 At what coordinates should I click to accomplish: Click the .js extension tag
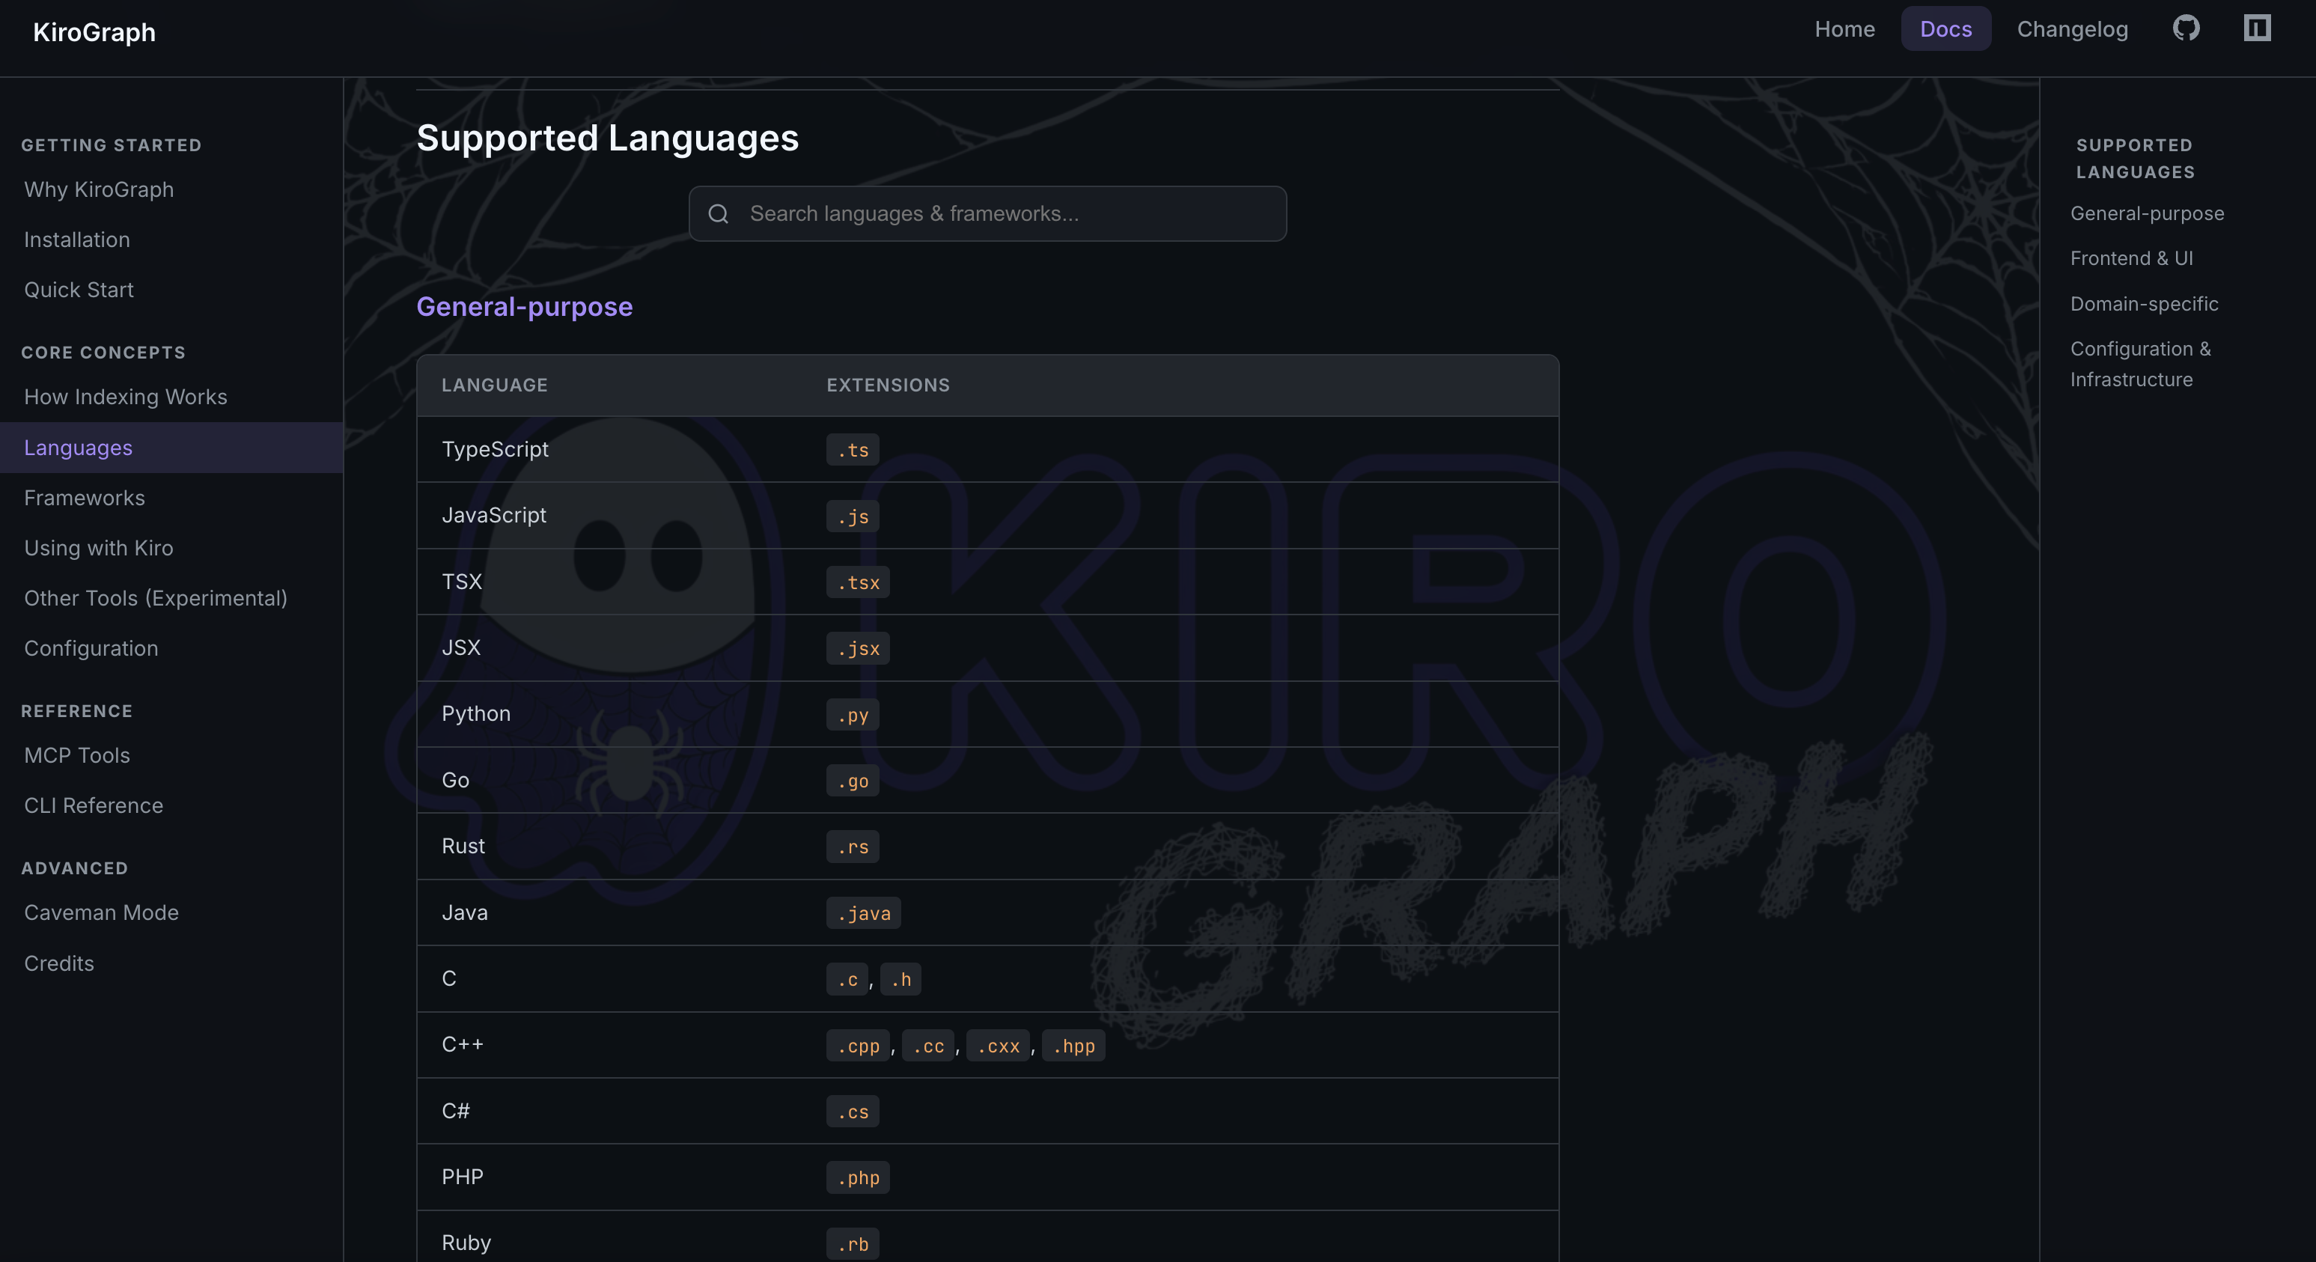(853, 516)
